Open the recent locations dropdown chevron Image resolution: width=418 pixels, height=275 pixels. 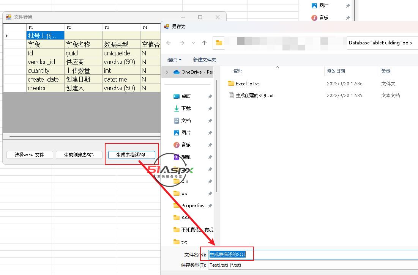(193, 43)
